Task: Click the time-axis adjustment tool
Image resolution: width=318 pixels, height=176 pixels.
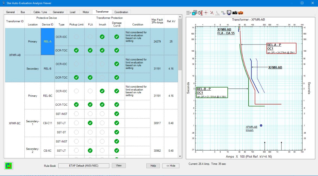Action: [x=200, y=12]
